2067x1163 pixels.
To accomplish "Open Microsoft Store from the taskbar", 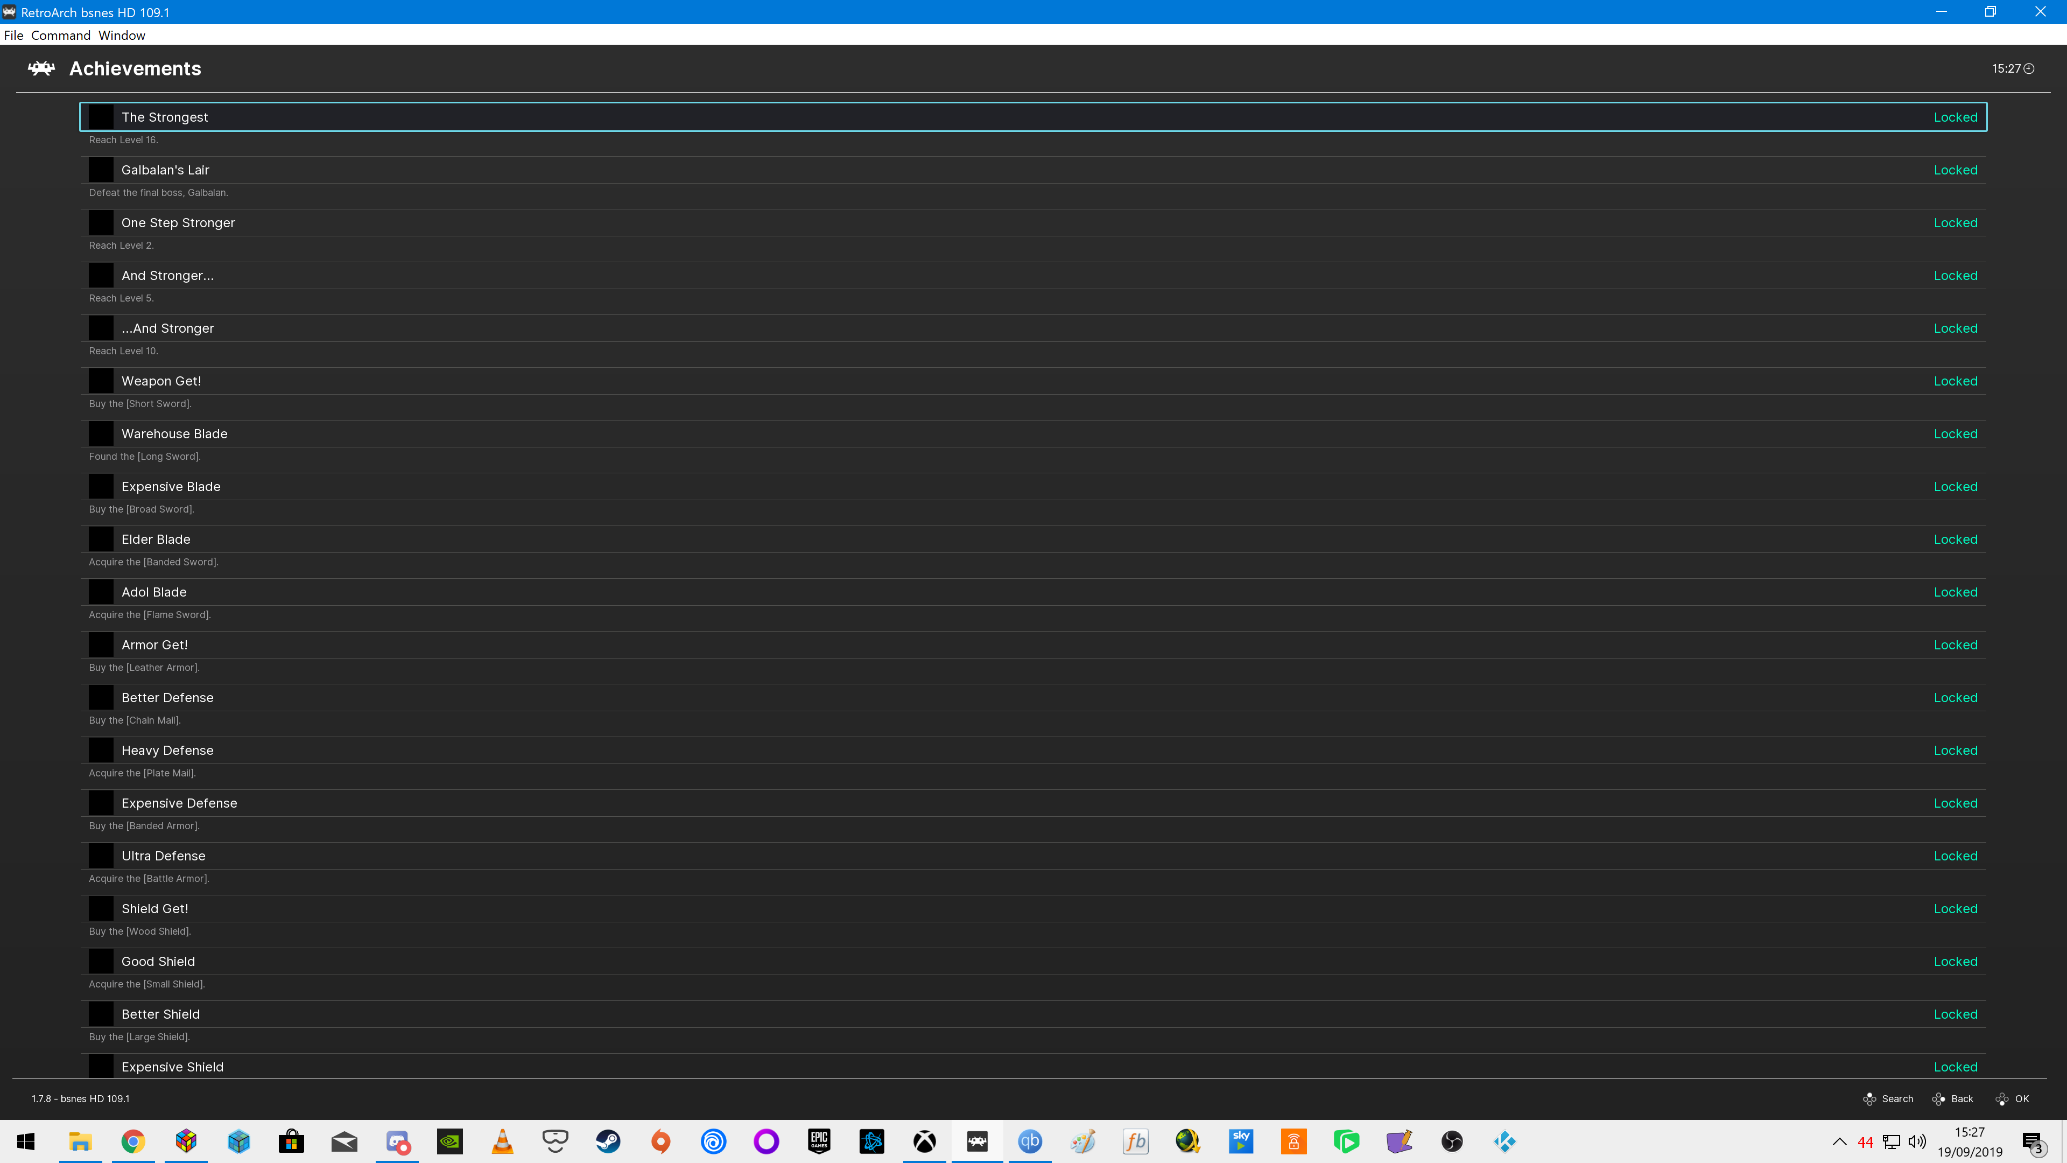I will point(291,1141).
